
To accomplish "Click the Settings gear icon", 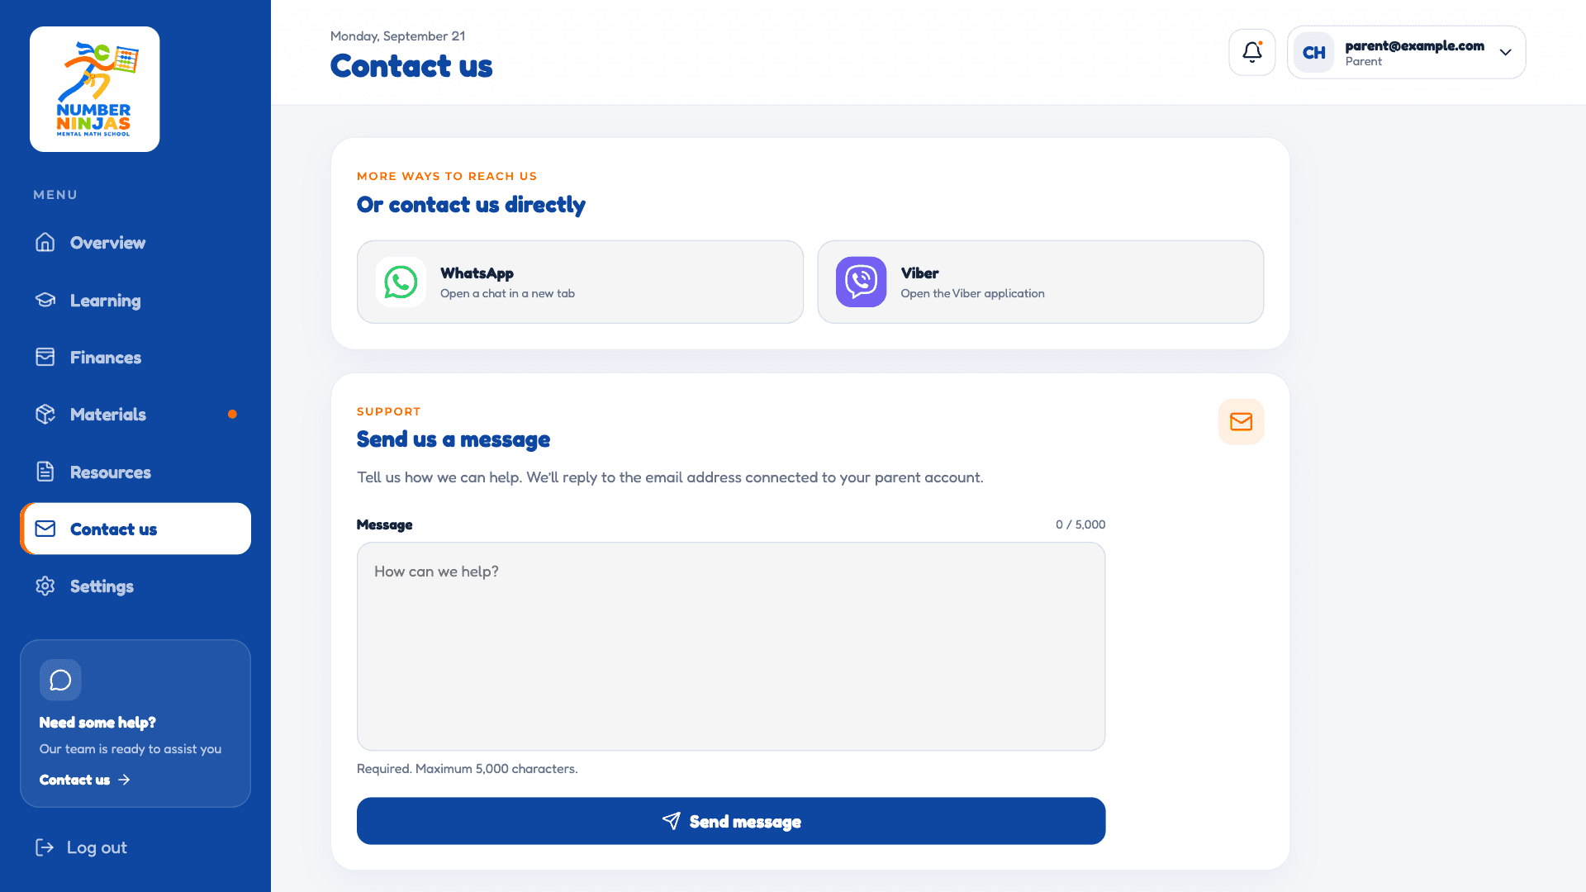I will coord(45,586).
